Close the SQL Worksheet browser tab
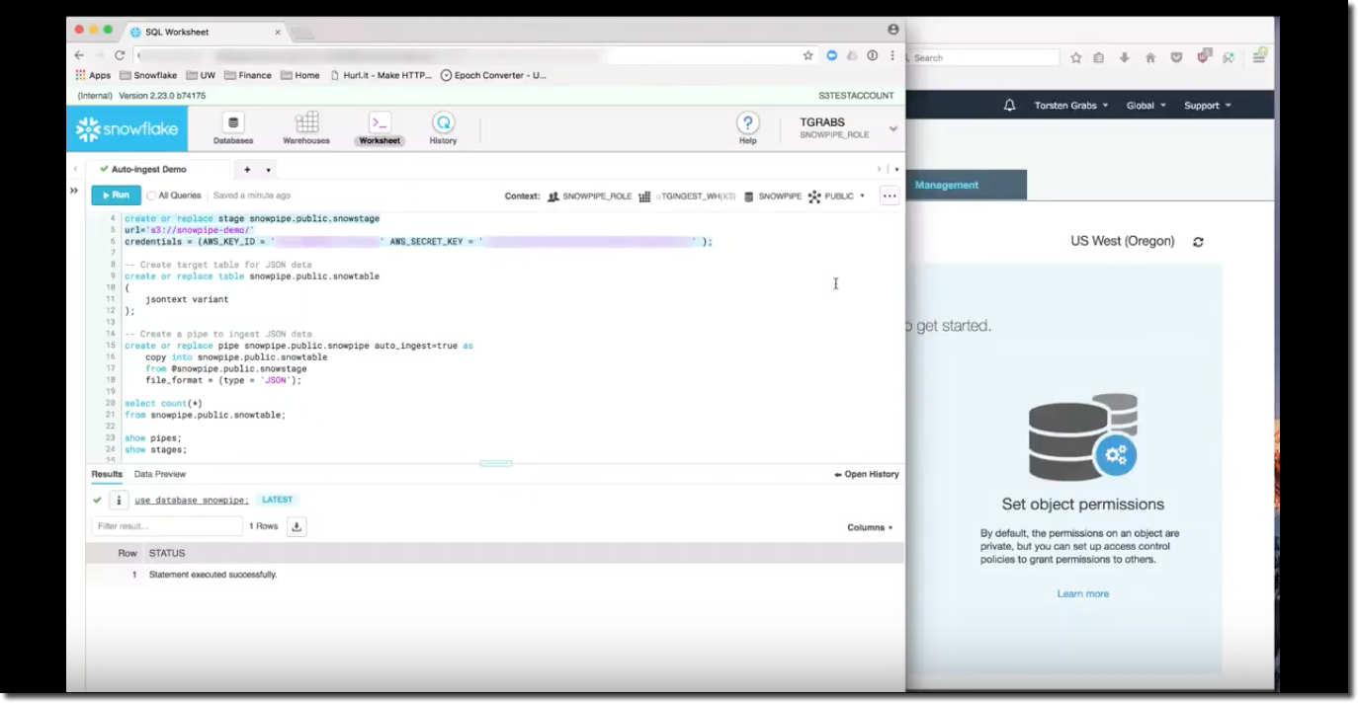1358x703 pixels. (277, 32)
